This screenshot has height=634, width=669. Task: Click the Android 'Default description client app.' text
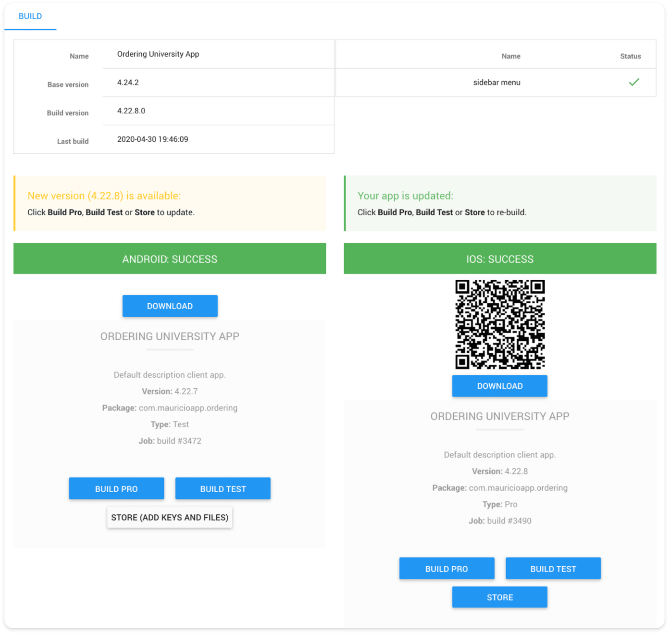[170, 375]
